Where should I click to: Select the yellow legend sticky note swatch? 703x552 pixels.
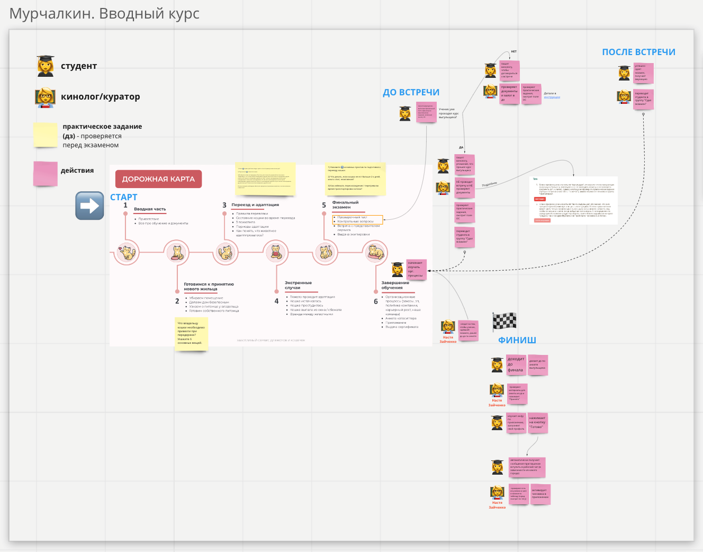click(x=46, y=135)
